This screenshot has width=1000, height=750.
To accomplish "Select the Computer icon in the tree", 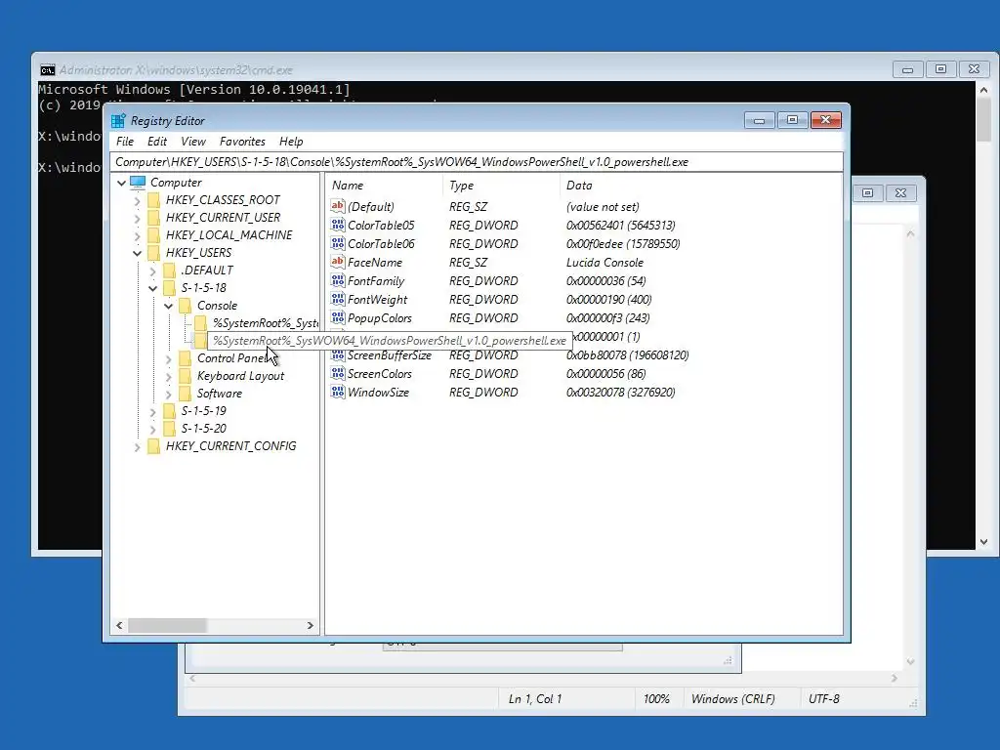I will 138,183.
